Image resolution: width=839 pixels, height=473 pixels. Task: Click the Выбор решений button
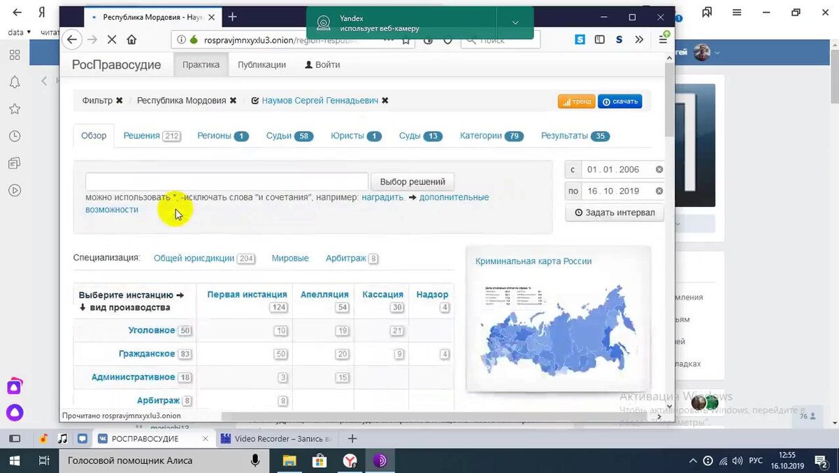(x=413, y=182)
